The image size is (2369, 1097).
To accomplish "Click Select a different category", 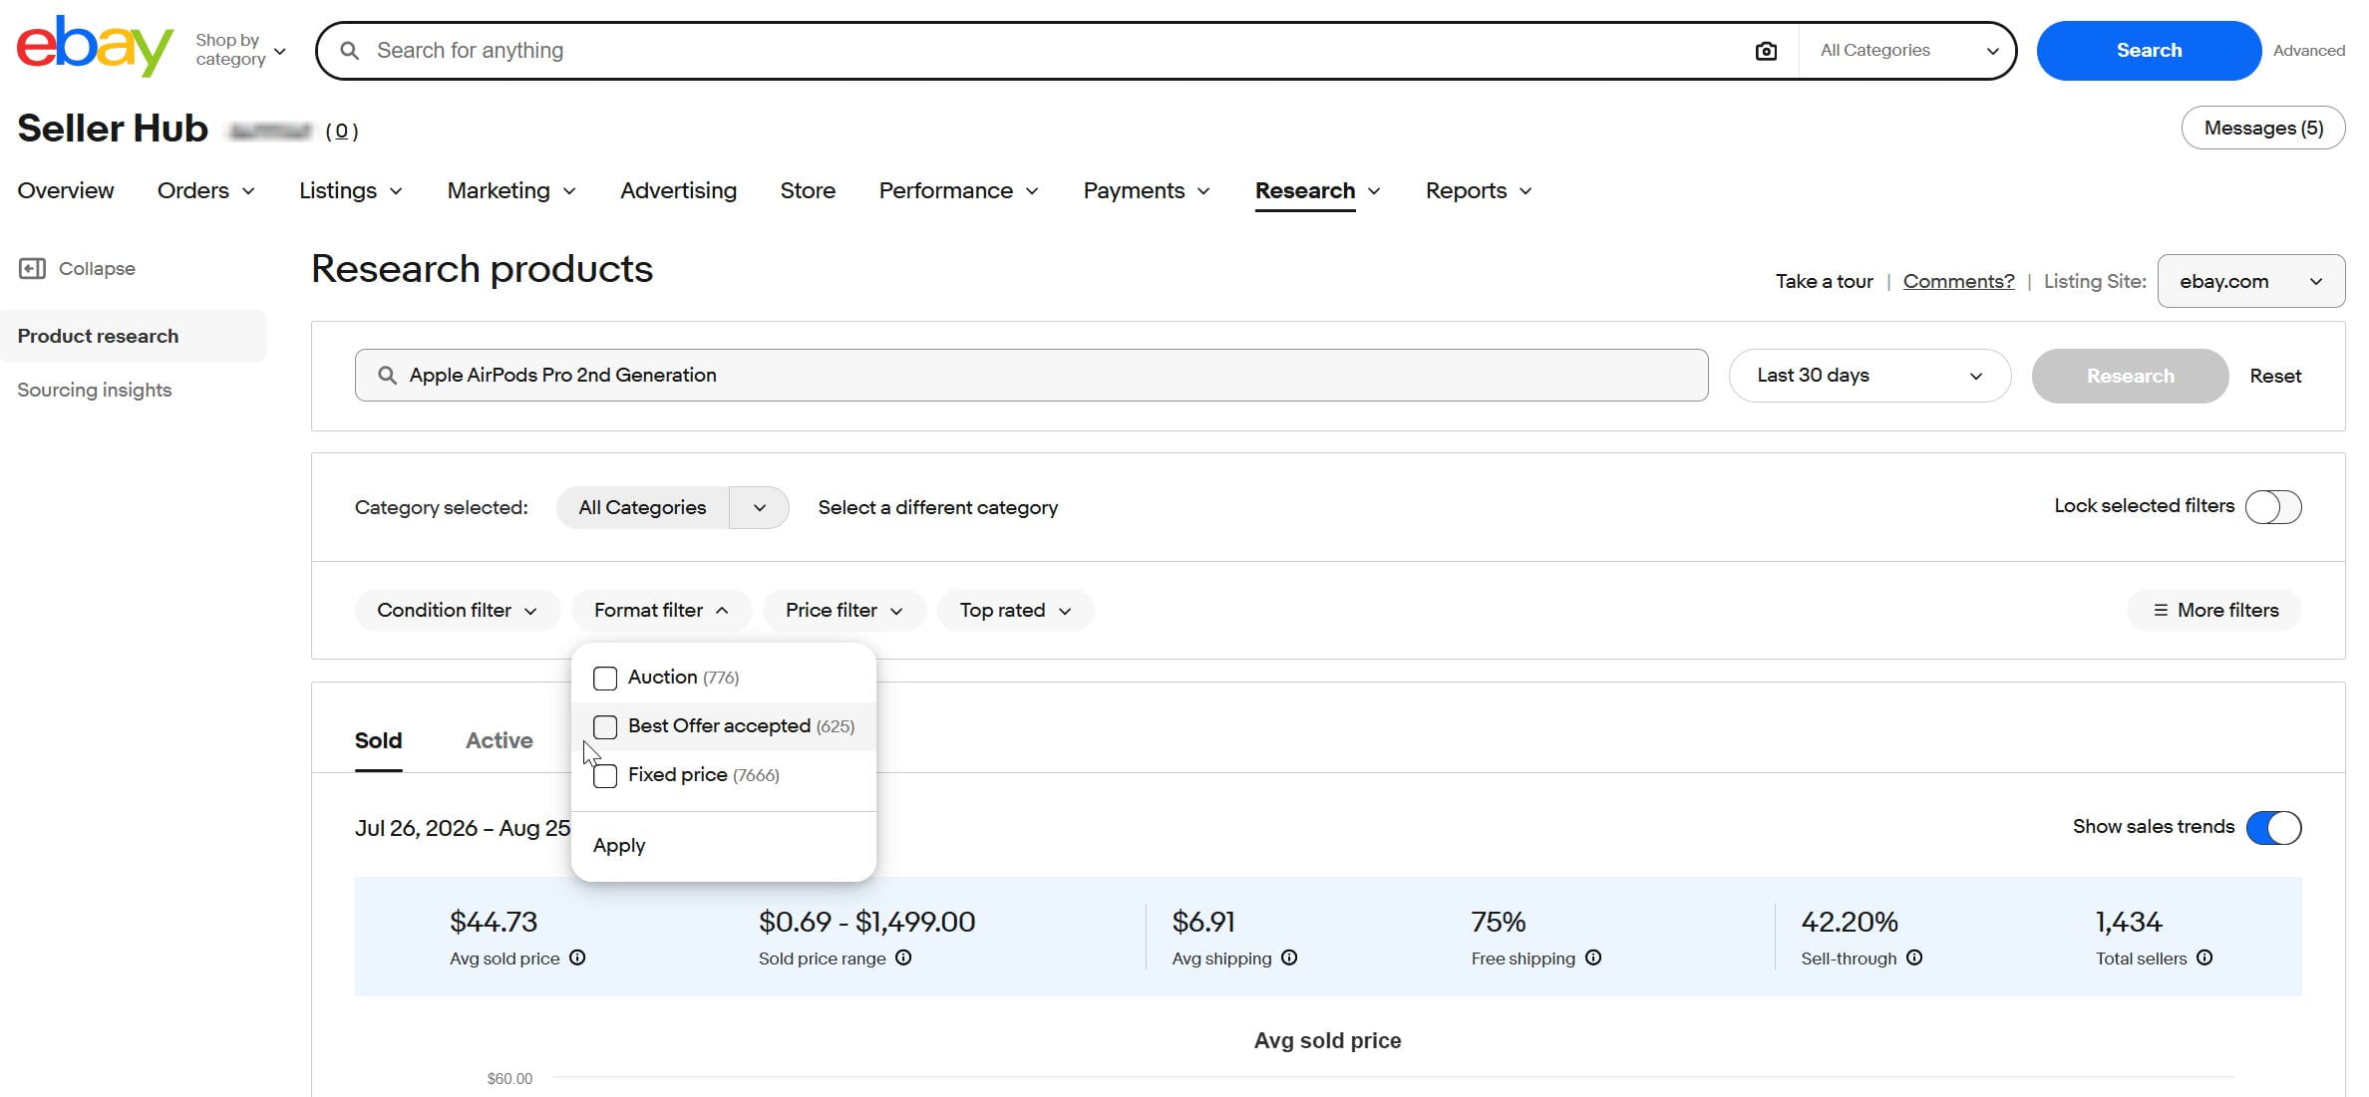I will 938,507.
